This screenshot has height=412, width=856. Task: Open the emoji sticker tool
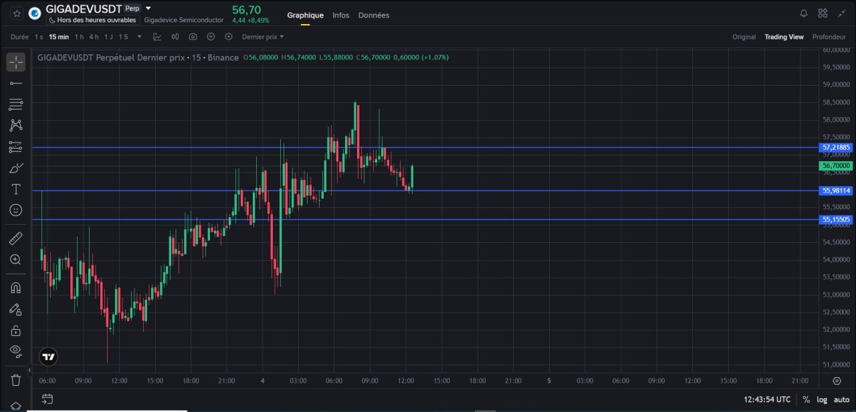16,210
